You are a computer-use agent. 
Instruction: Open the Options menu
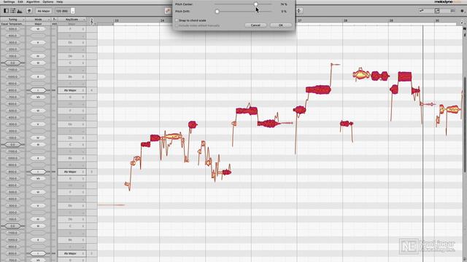(48, 1)
